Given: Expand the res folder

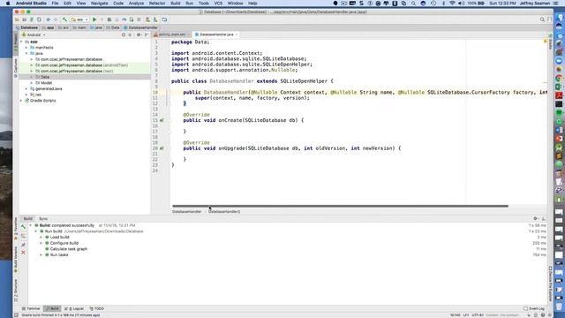Looking at the screenshot, I should pos(26,95).
